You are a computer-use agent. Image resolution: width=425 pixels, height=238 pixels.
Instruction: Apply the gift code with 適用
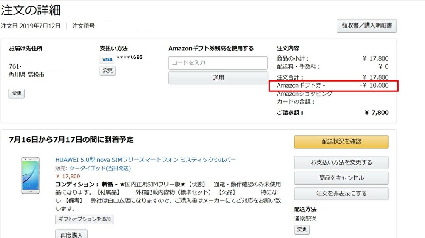pos(218,78)
